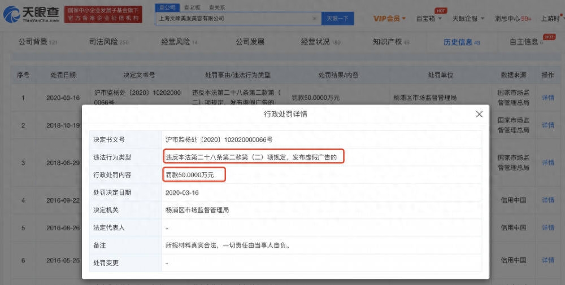Click the 国家中小企业发展子基金 red banner
This screenshot has height=285, width=565.
pos(103,15)
